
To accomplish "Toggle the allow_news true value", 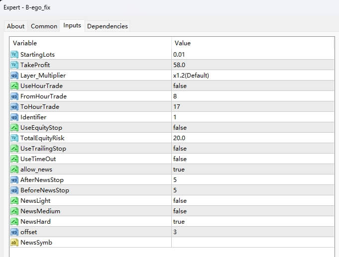I will pos(179,169).
